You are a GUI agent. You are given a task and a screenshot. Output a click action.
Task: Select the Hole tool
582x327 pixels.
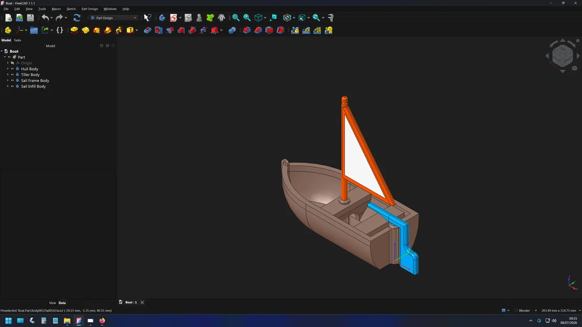(x=159, y=30)
